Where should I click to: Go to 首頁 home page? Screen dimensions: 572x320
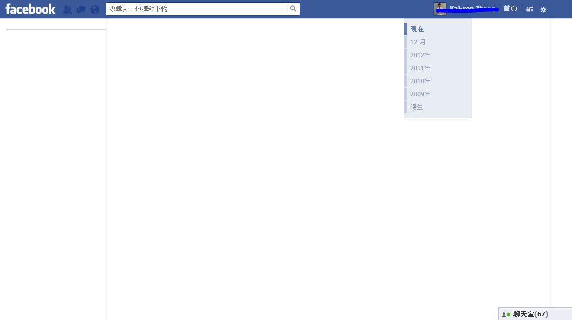point(510,9)
